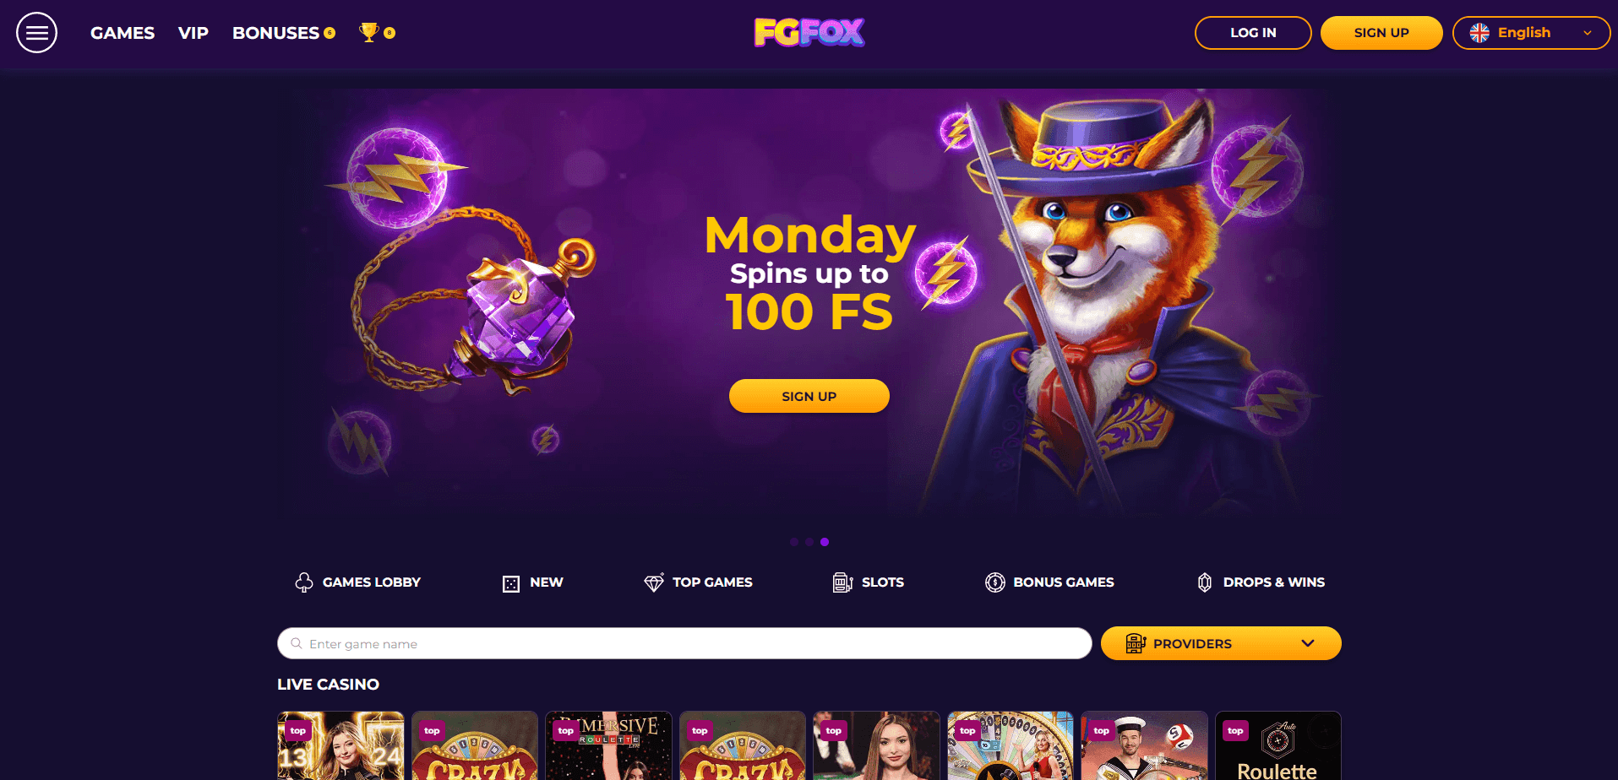Click the Drops & Wins icon

(1205, 582)
